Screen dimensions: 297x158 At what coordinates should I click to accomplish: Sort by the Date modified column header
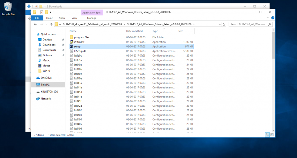coord(138,31)
